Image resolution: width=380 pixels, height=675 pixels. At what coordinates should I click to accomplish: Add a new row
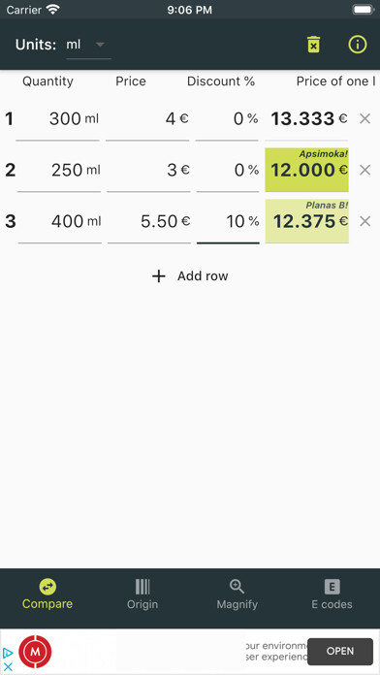click(190, 276)
